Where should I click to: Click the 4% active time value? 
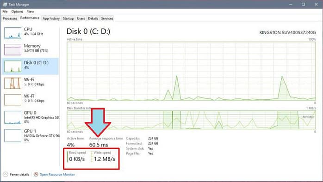tap(71, 145)
